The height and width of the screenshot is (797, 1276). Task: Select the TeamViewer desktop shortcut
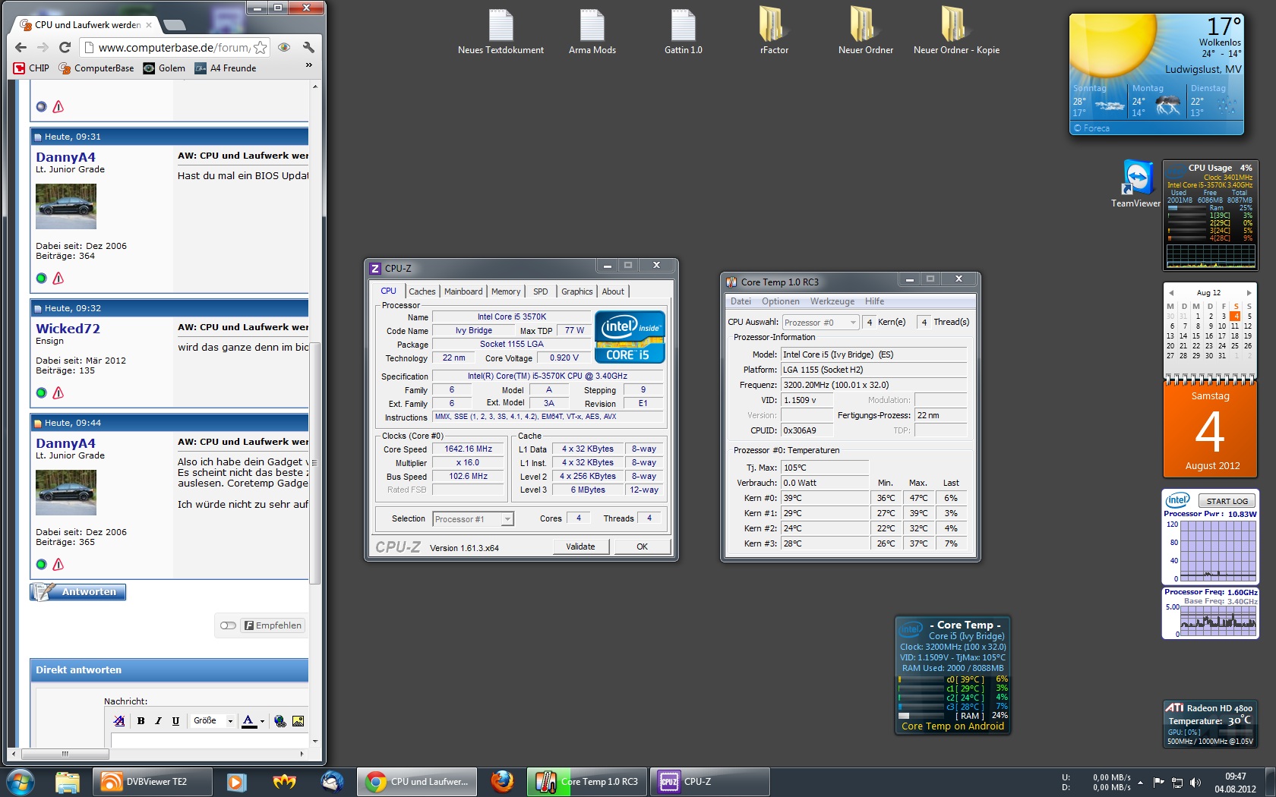point(1136,184)
